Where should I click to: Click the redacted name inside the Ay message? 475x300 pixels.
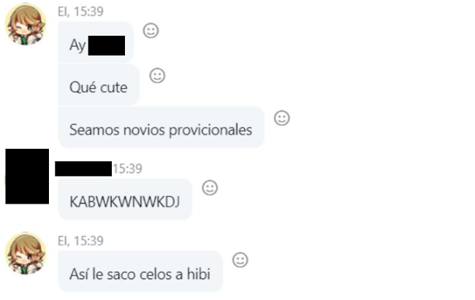tap(107, 45)
